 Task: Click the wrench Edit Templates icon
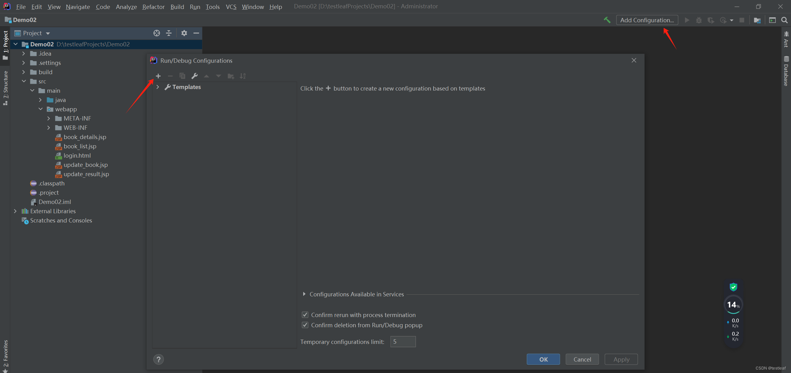pos(194,76)
